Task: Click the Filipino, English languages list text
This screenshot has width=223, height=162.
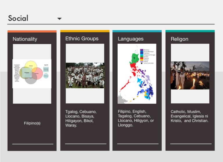Action: 136,118
